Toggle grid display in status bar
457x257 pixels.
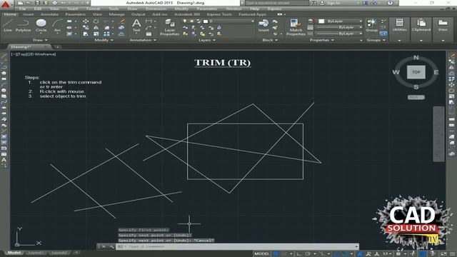click(276, 254)
